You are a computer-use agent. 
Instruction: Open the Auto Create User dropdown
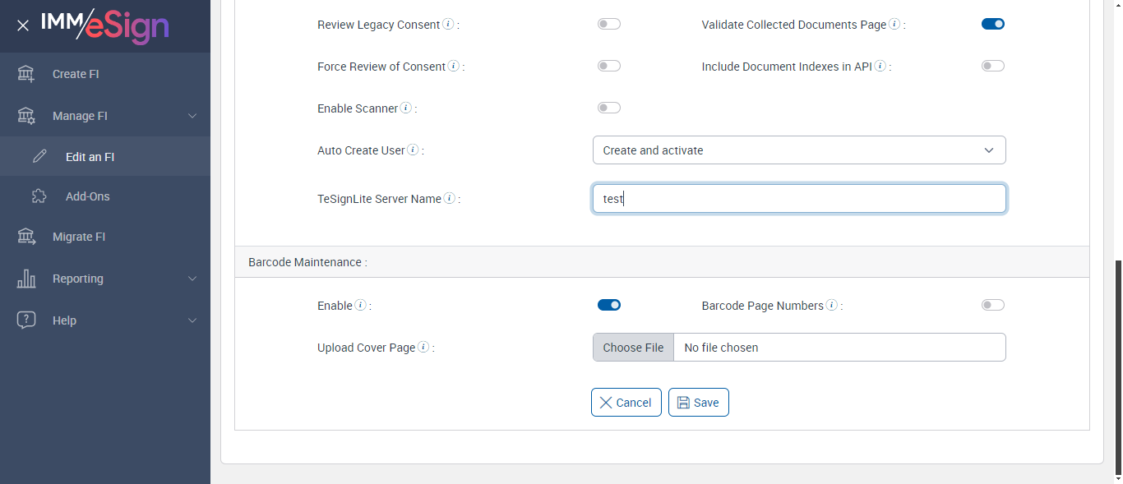(799, 150)
